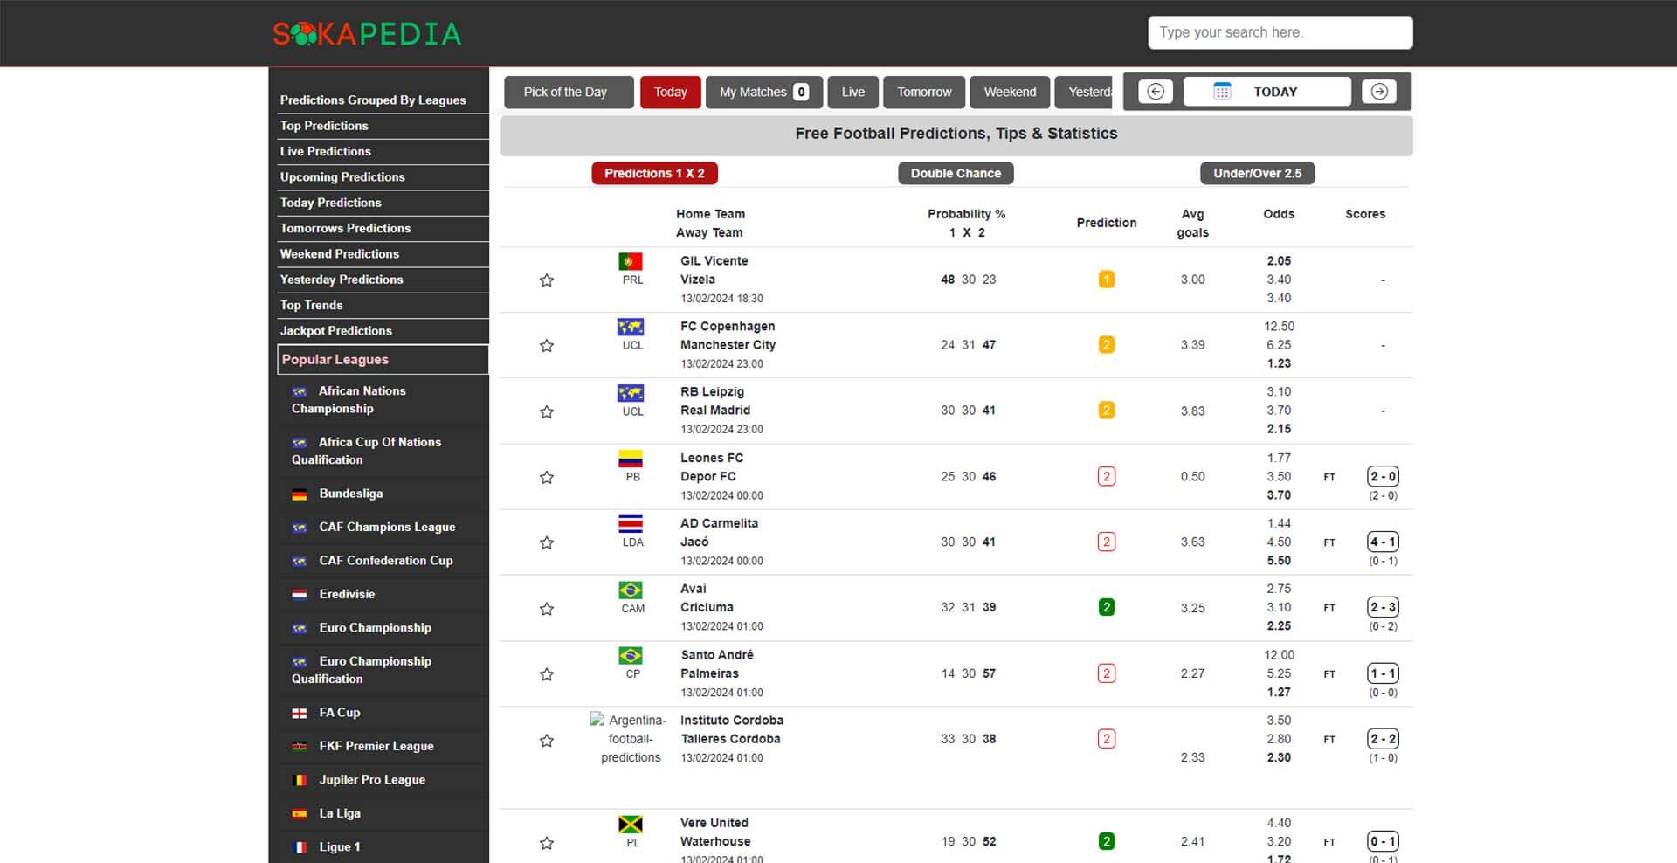Click the Costa Rica flag LDA icon
Image resolution: width=1677 pixels, height=863 pixels.
tap(631, 524)
